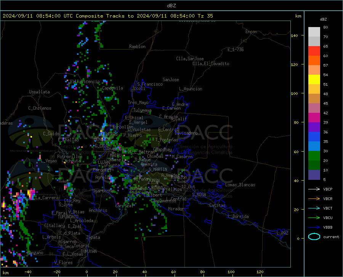Click the Manzano map label
Viewport: 343px width, 277px height.
pyautogui.click(x=35, y=253)
